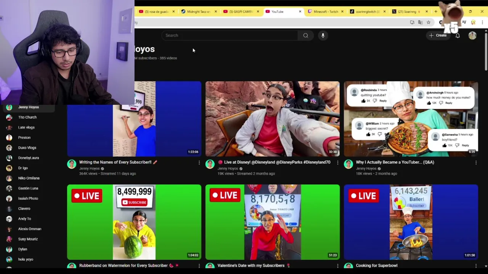Screen dimensions: 488x274
Task: Activate voice search microphone icon
Action: 323,35
